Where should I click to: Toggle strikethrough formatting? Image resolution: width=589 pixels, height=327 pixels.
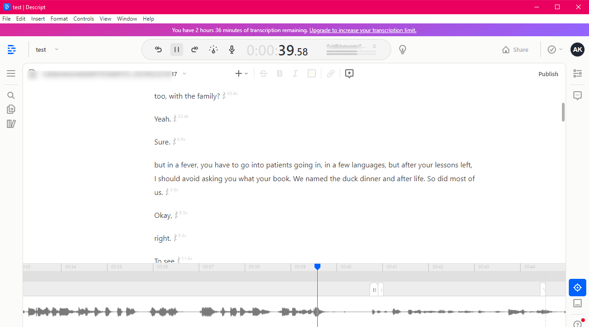click(x=263, y=73)
